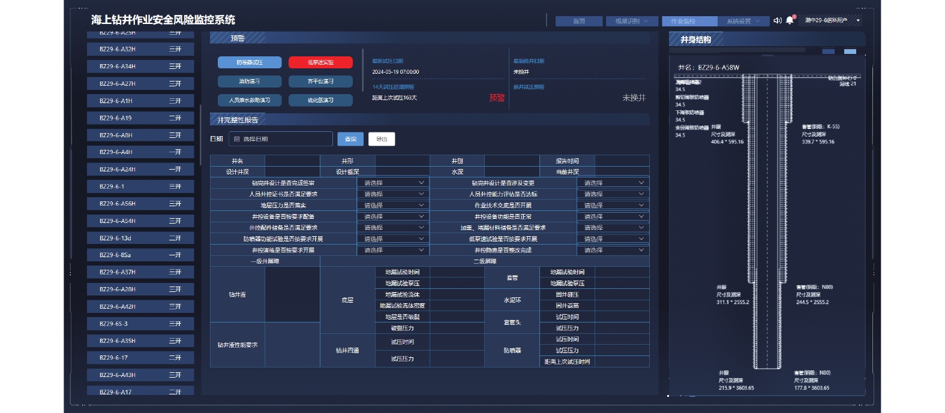Select the 硫化氢演习 drill button
The height and width of the screenshot is (413, 945).
320,100
